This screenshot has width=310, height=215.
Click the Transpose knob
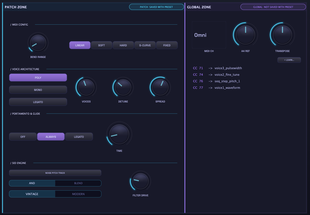point(282,35)
